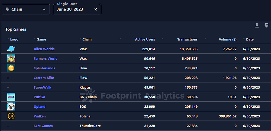271x131 pixels.
Task: Expand the Chain filter dropdown
Action: click(44, 9)
